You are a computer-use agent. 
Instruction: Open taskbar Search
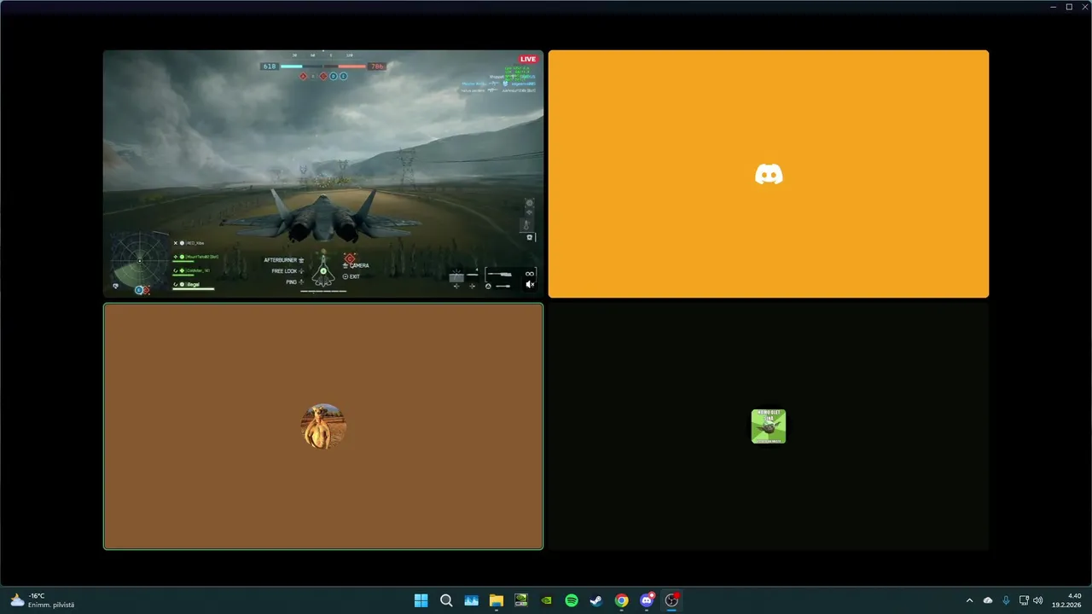tap(446, 600)
